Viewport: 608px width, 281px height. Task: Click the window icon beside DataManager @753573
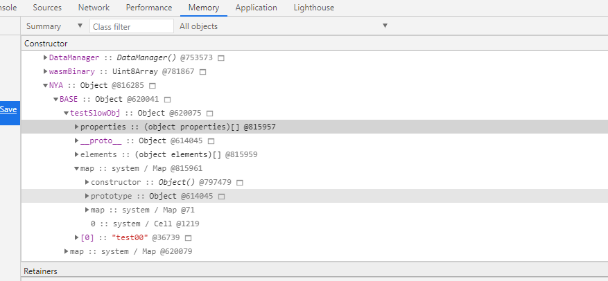point(221,58)
